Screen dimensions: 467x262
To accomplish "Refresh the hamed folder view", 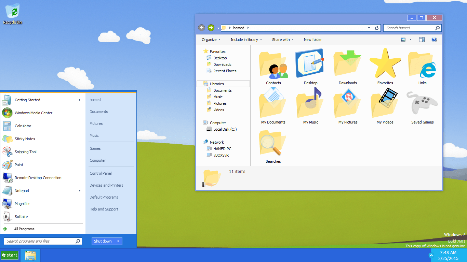I will [x=377, y=28].
